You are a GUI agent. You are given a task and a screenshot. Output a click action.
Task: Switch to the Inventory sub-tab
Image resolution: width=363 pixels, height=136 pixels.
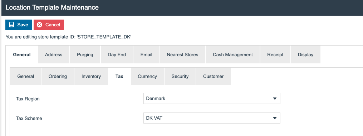[x=91, y=76]
